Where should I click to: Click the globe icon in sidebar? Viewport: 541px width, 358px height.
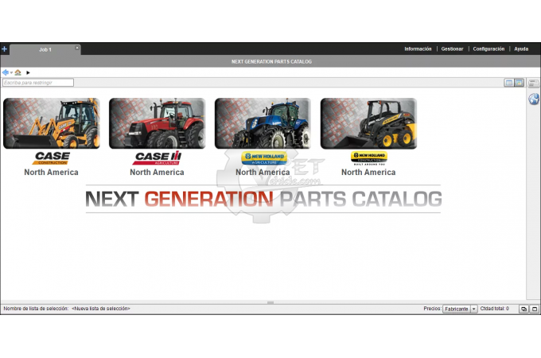pos(534,99)
